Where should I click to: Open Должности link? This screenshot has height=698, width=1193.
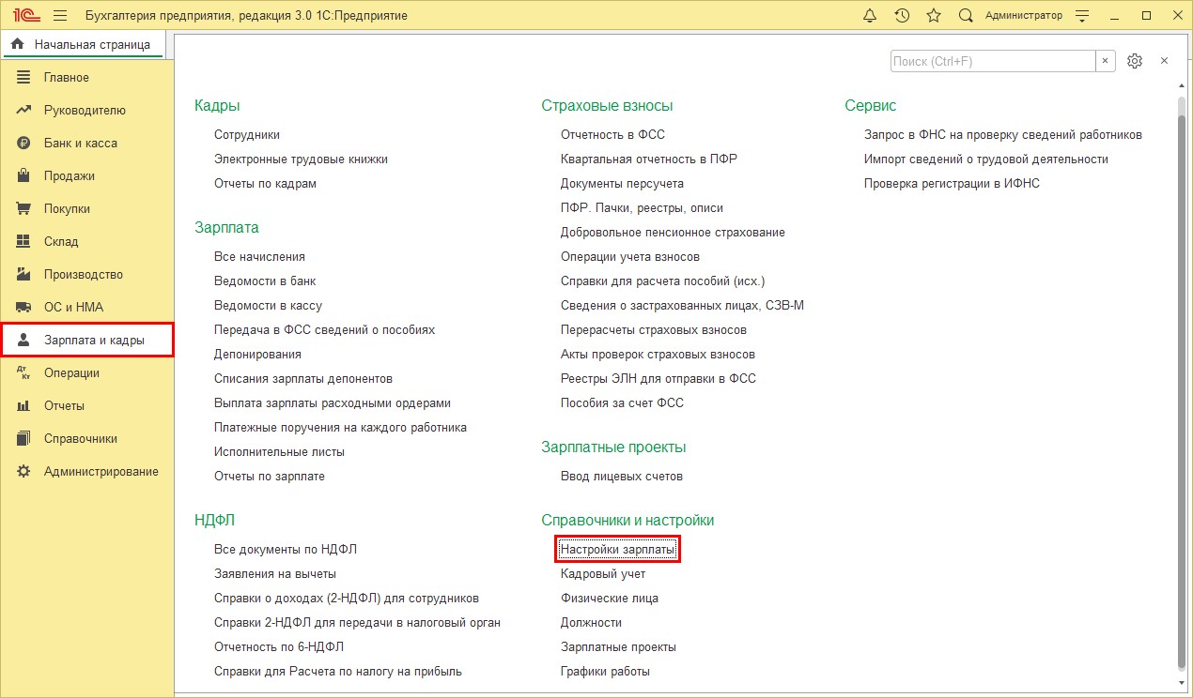591,623
